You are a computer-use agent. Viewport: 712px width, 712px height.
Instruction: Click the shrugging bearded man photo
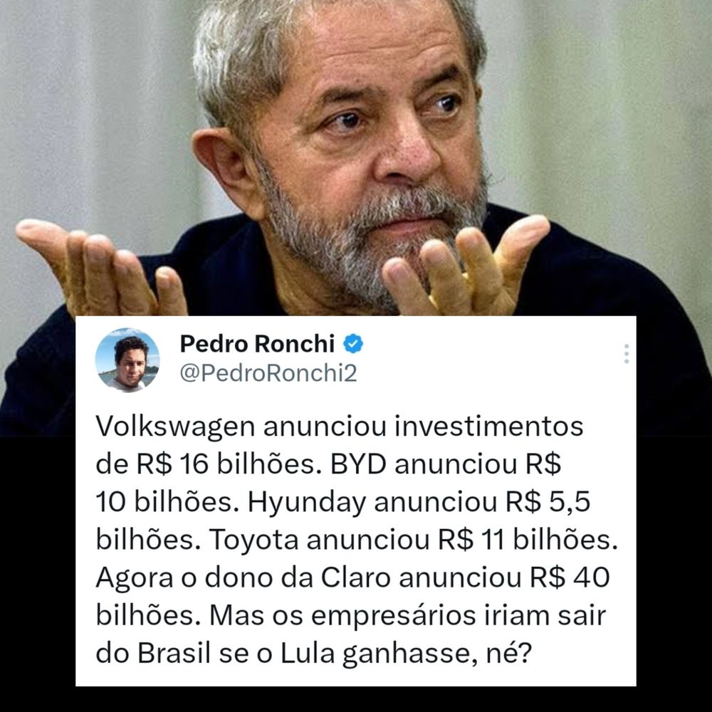[x=356, y=159]
